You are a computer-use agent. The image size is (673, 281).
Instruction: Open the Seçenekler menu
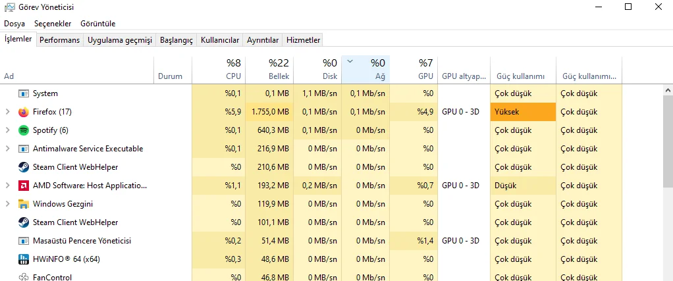click(x=53, y=24)
